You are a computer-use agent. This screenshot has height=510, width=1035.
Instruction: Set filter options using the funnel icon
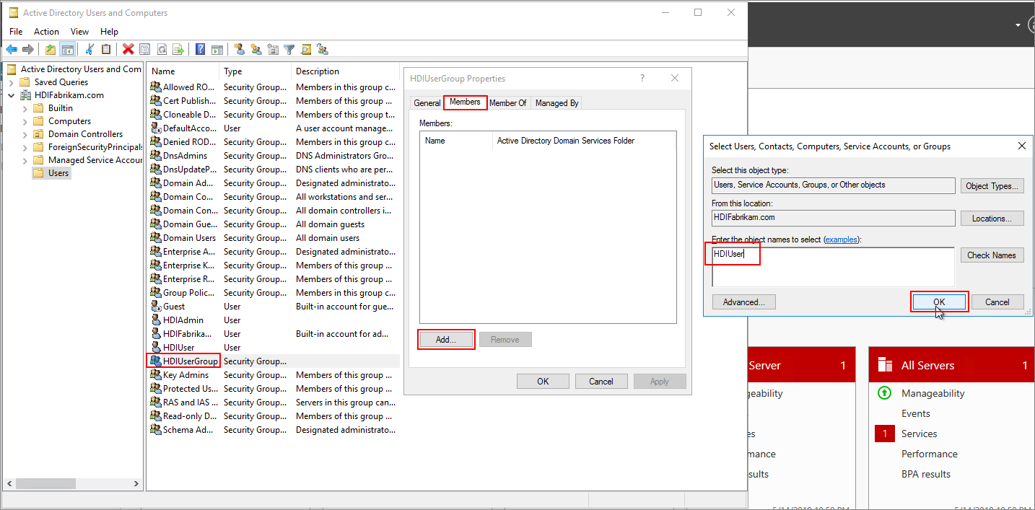289,48
